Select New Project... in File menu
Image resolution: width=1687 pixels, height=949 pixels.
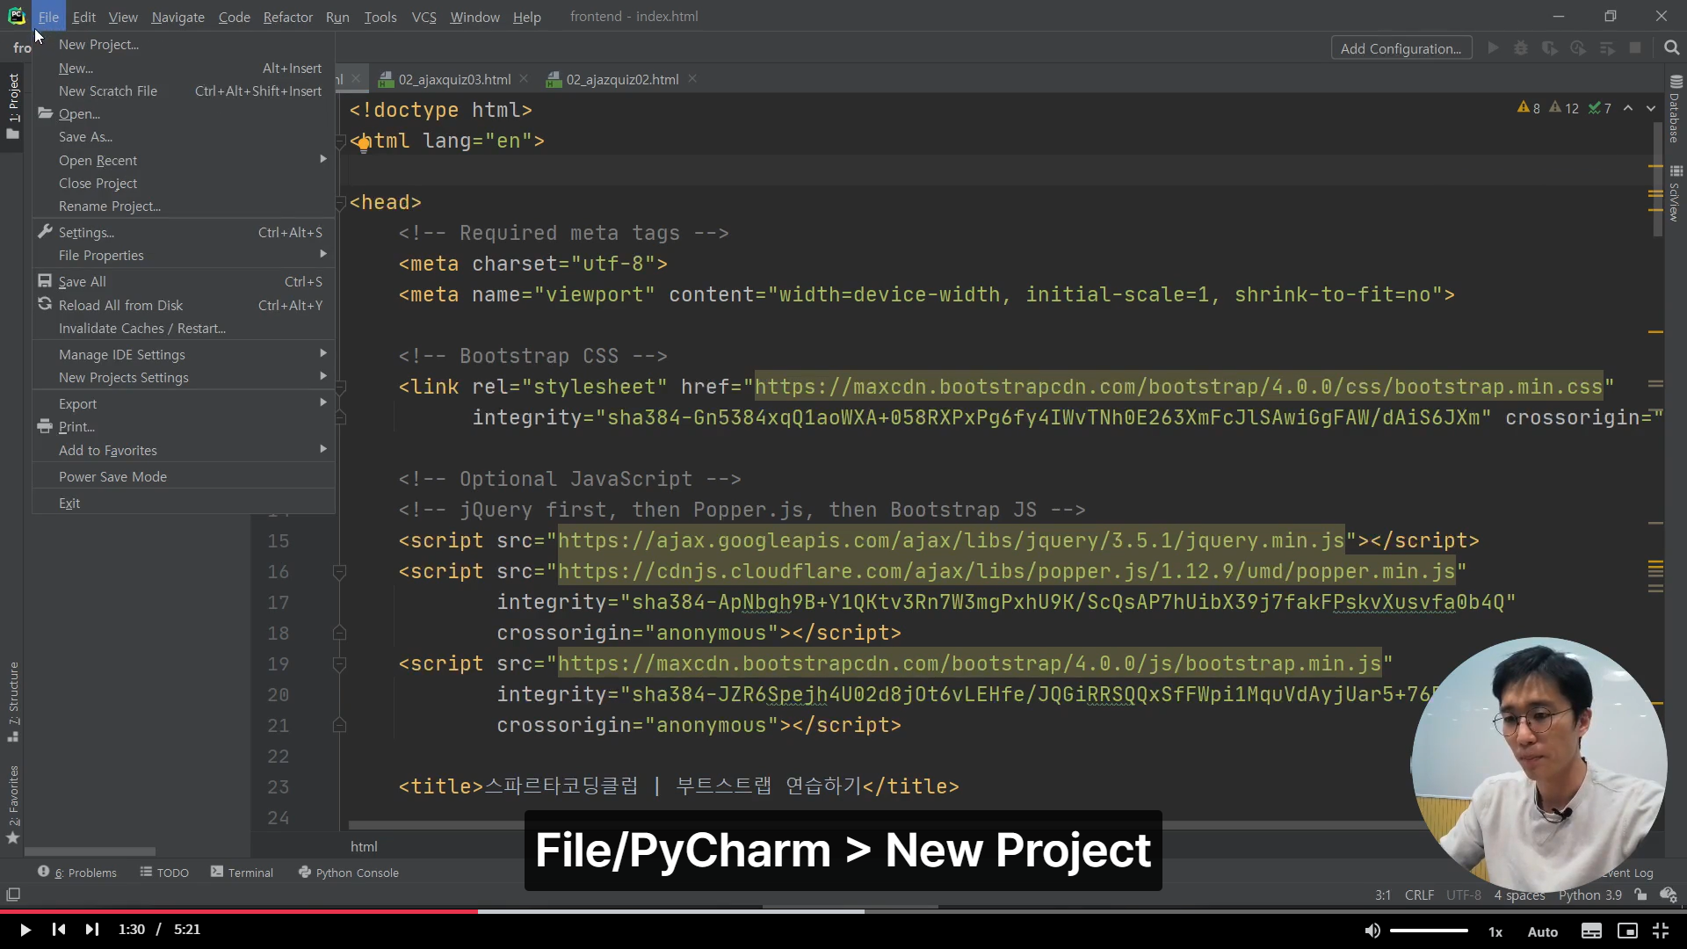click(184, 44)
